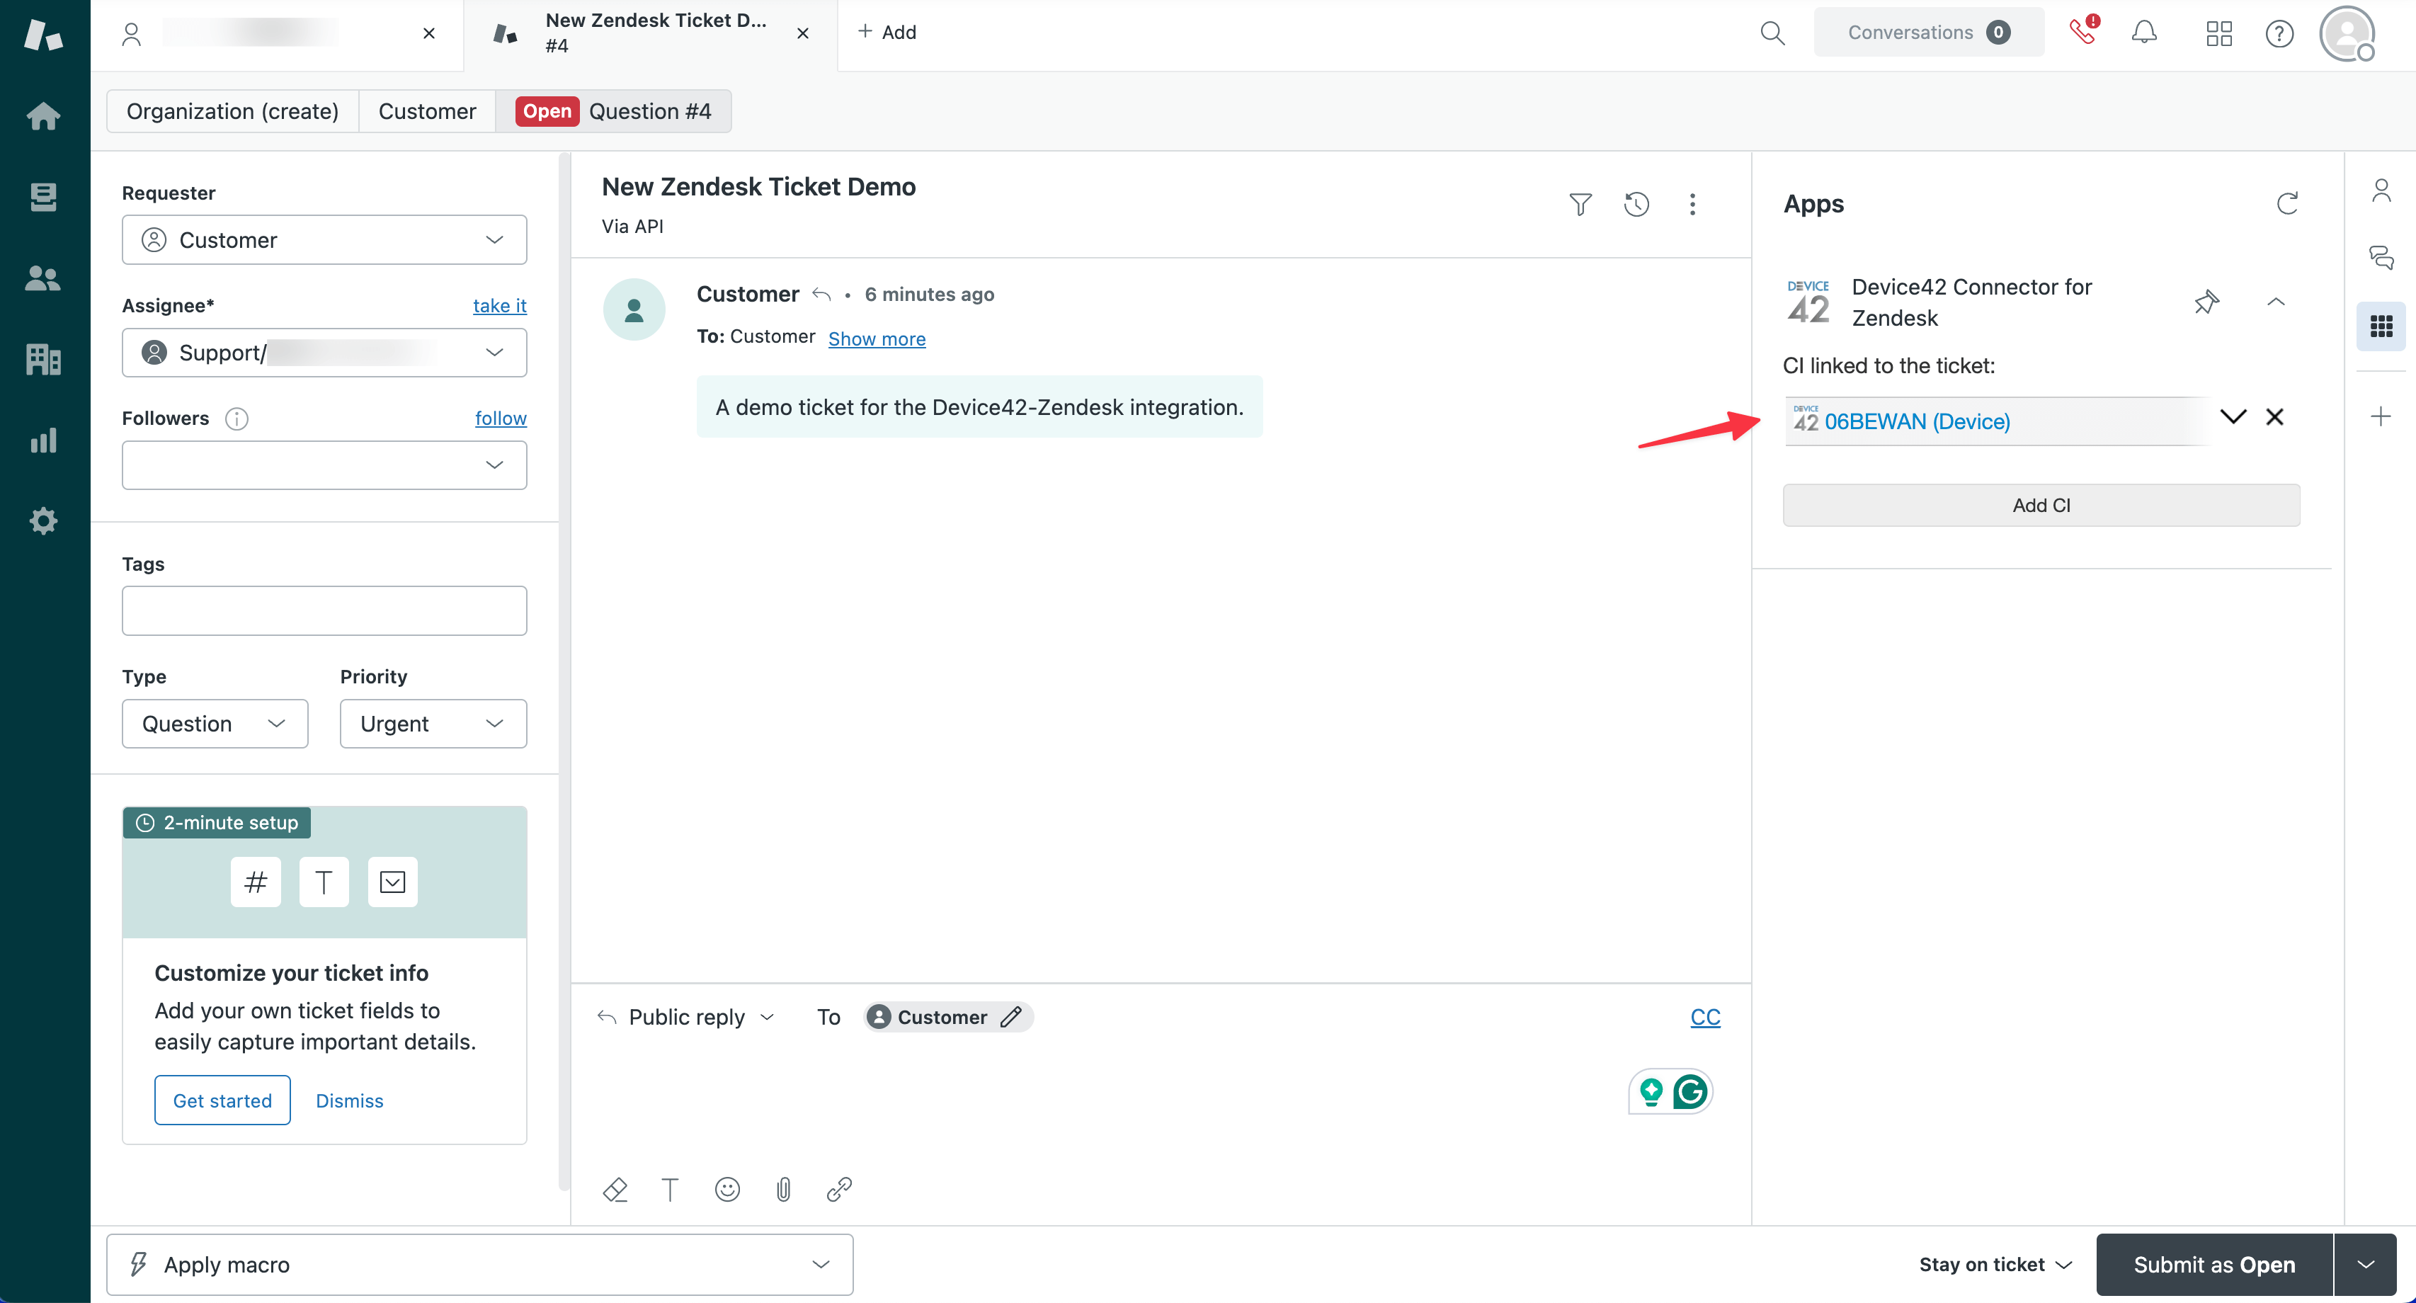Click the Add CI button
The width and height of the screenshot is (2416, 1303).
[x=2041, y=505]
